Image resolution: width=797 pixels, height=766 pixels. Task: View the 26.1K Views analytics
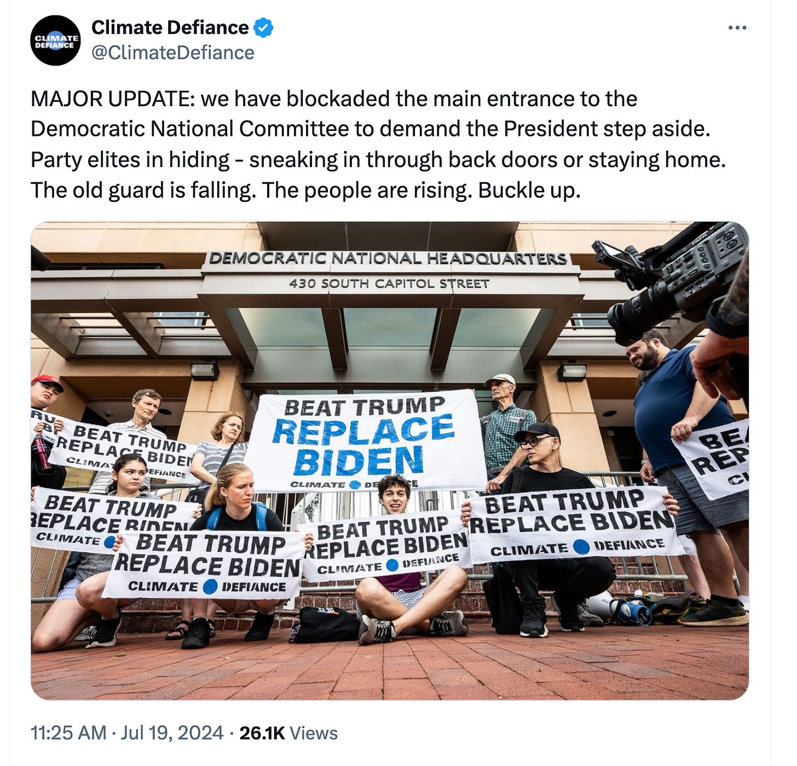pos(288,733)
